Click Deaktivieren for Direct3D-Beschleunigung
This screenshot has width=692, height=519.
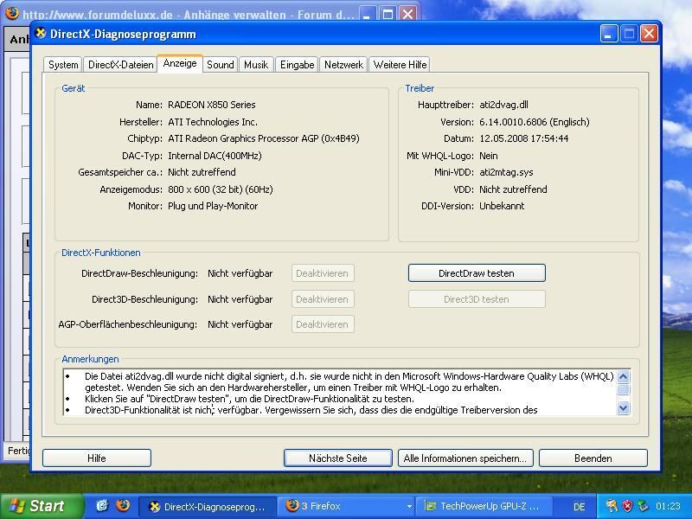pyautogui.click(x=323, y=299)
